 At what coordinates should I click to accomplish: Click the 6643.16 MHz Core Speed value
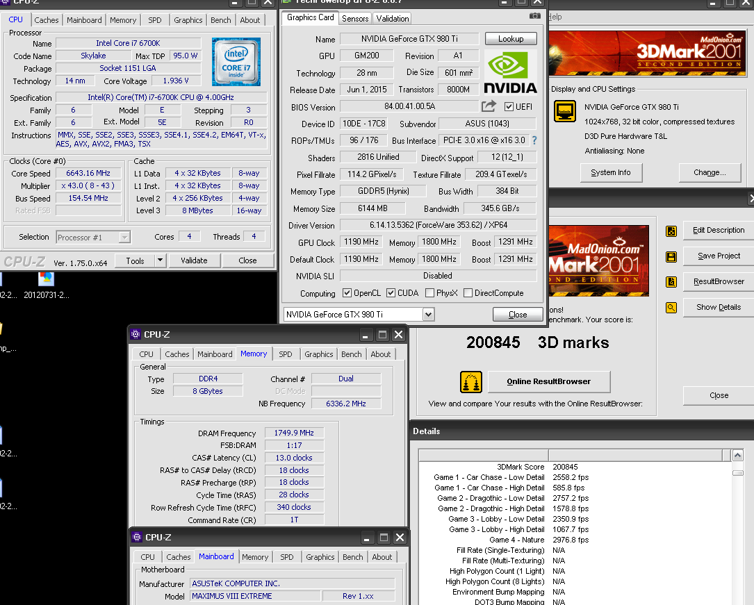(x=88, y=173)
